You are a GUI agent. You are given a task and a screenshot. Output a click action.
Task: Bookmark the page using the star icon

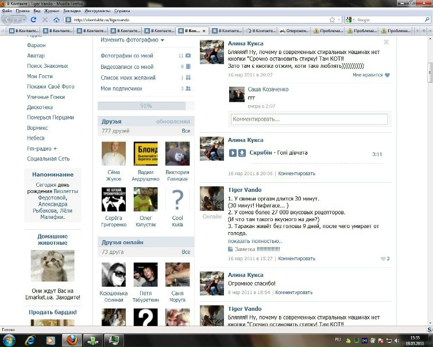(333, 20)
